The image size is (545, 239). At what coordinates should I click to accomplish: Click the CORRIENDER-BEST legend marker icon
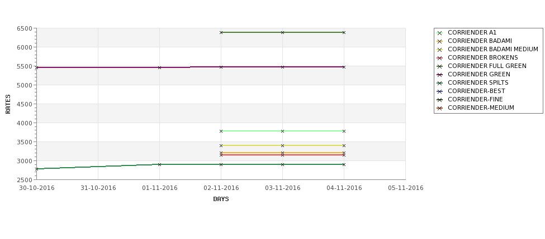(x=440, y=91)
